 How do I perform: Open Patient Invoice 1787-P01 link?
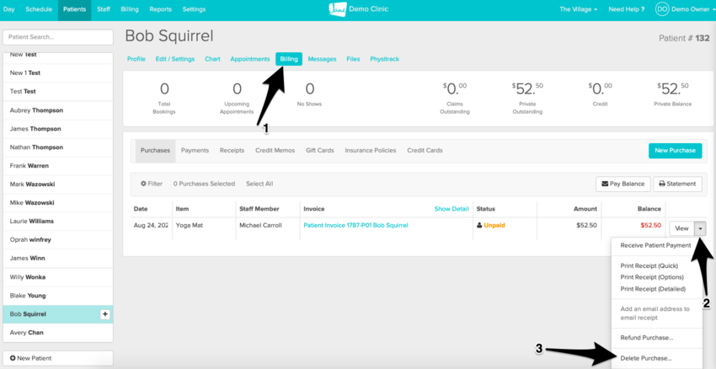pyautogui.click(x=355, y=226)
